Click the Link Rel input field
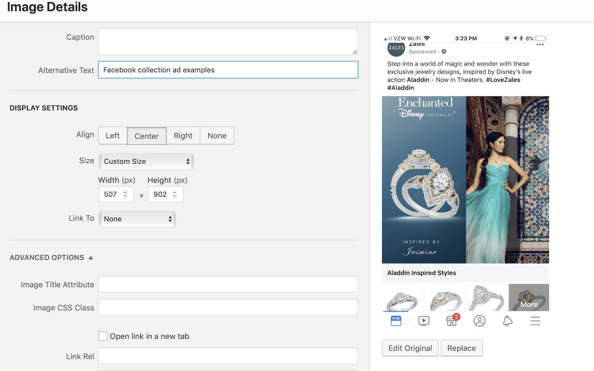 (x=228, y=356)
